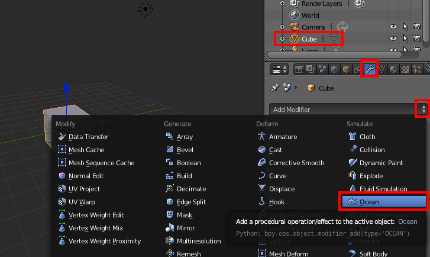Choose the Ocean modifier
Image resolution: width=430 pixels, height=257 pixels.
(x=384, y=202)
